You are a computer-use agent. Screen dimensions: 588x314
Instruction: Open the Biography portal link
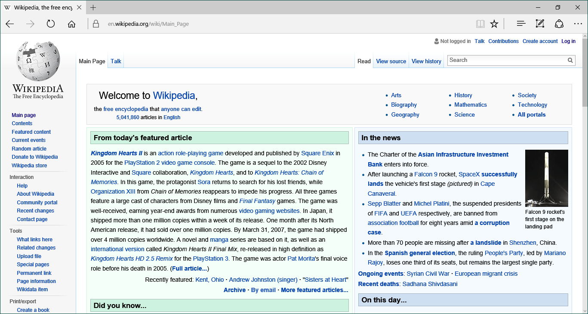[x=404, y=105]
